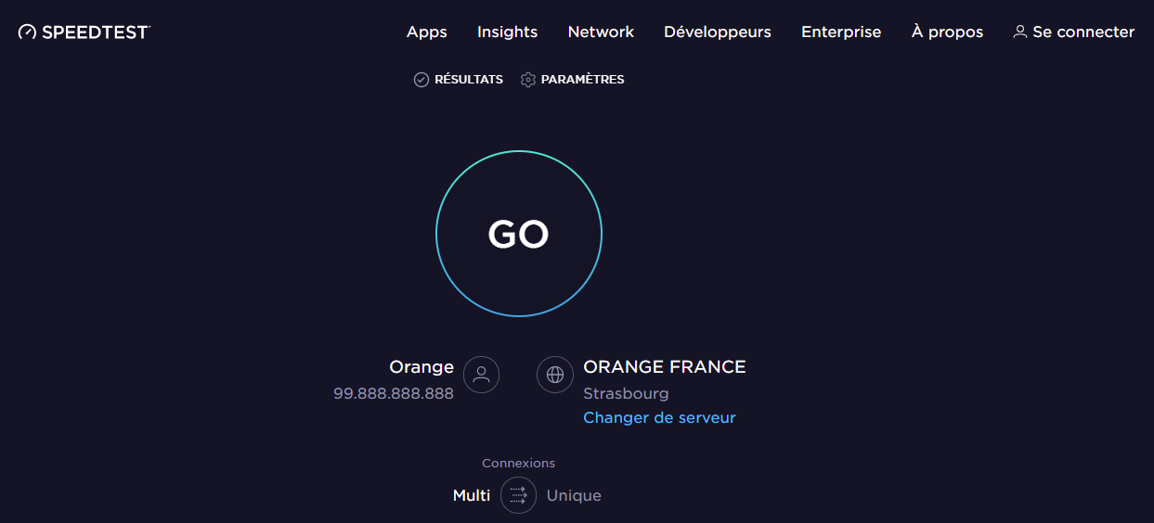Open the Apps menu
Image resolution: width=1154 pixels, height=523 pixels.
[x=427, y=32]
